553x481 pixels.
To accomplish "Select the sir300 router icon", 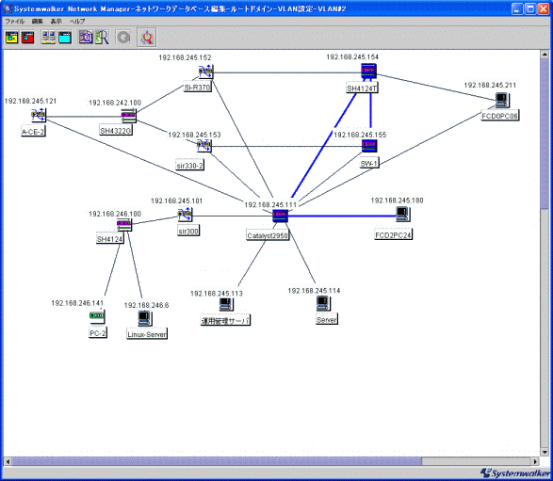I will coord(185,215).
